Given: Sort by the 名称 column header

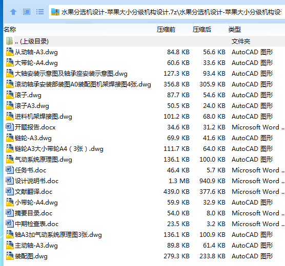Looking at the screenshot, I should [10, 29].
